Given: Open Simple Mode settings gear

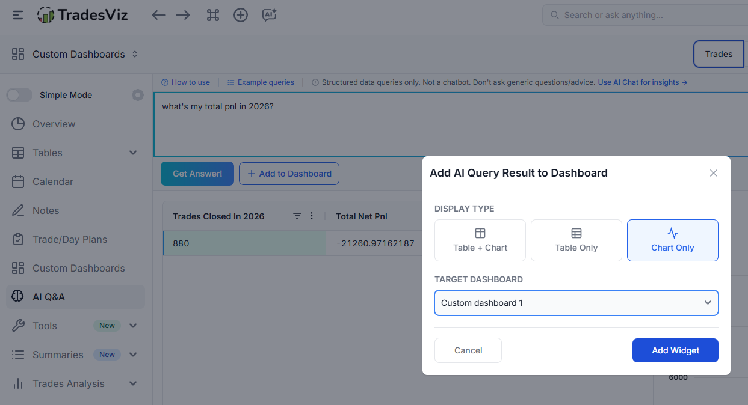Looking at the screenshot, I should (138, 95).
